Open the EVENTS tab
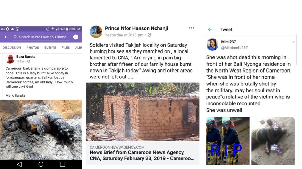Image resolution: width=302 pixels, height=169 pixels. click(x=50, y=48)
